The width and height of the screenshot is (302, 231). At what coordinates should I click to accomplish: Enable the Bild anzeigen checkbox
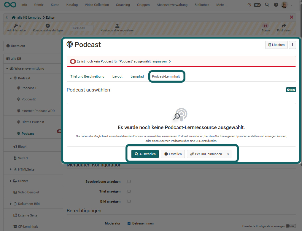(129, 201)
